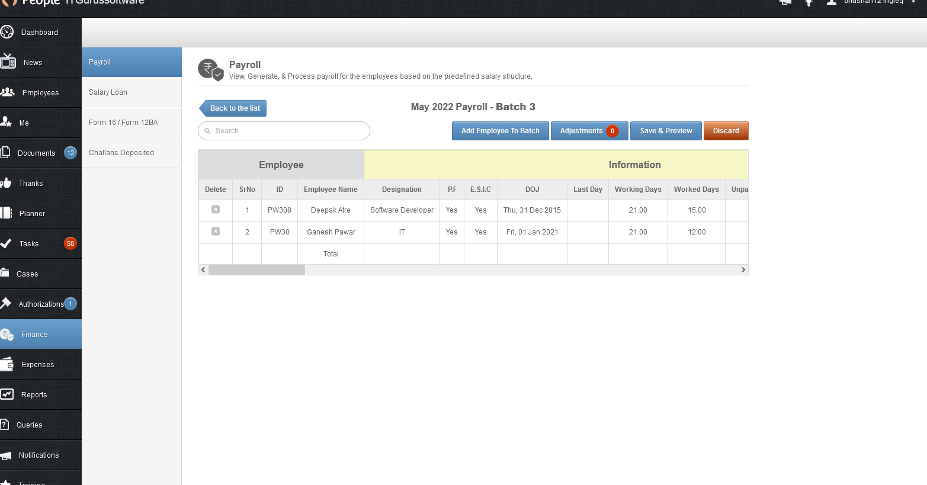
Task: Click the Authorizations count badge 1
Action: click(x=70, y=304)
